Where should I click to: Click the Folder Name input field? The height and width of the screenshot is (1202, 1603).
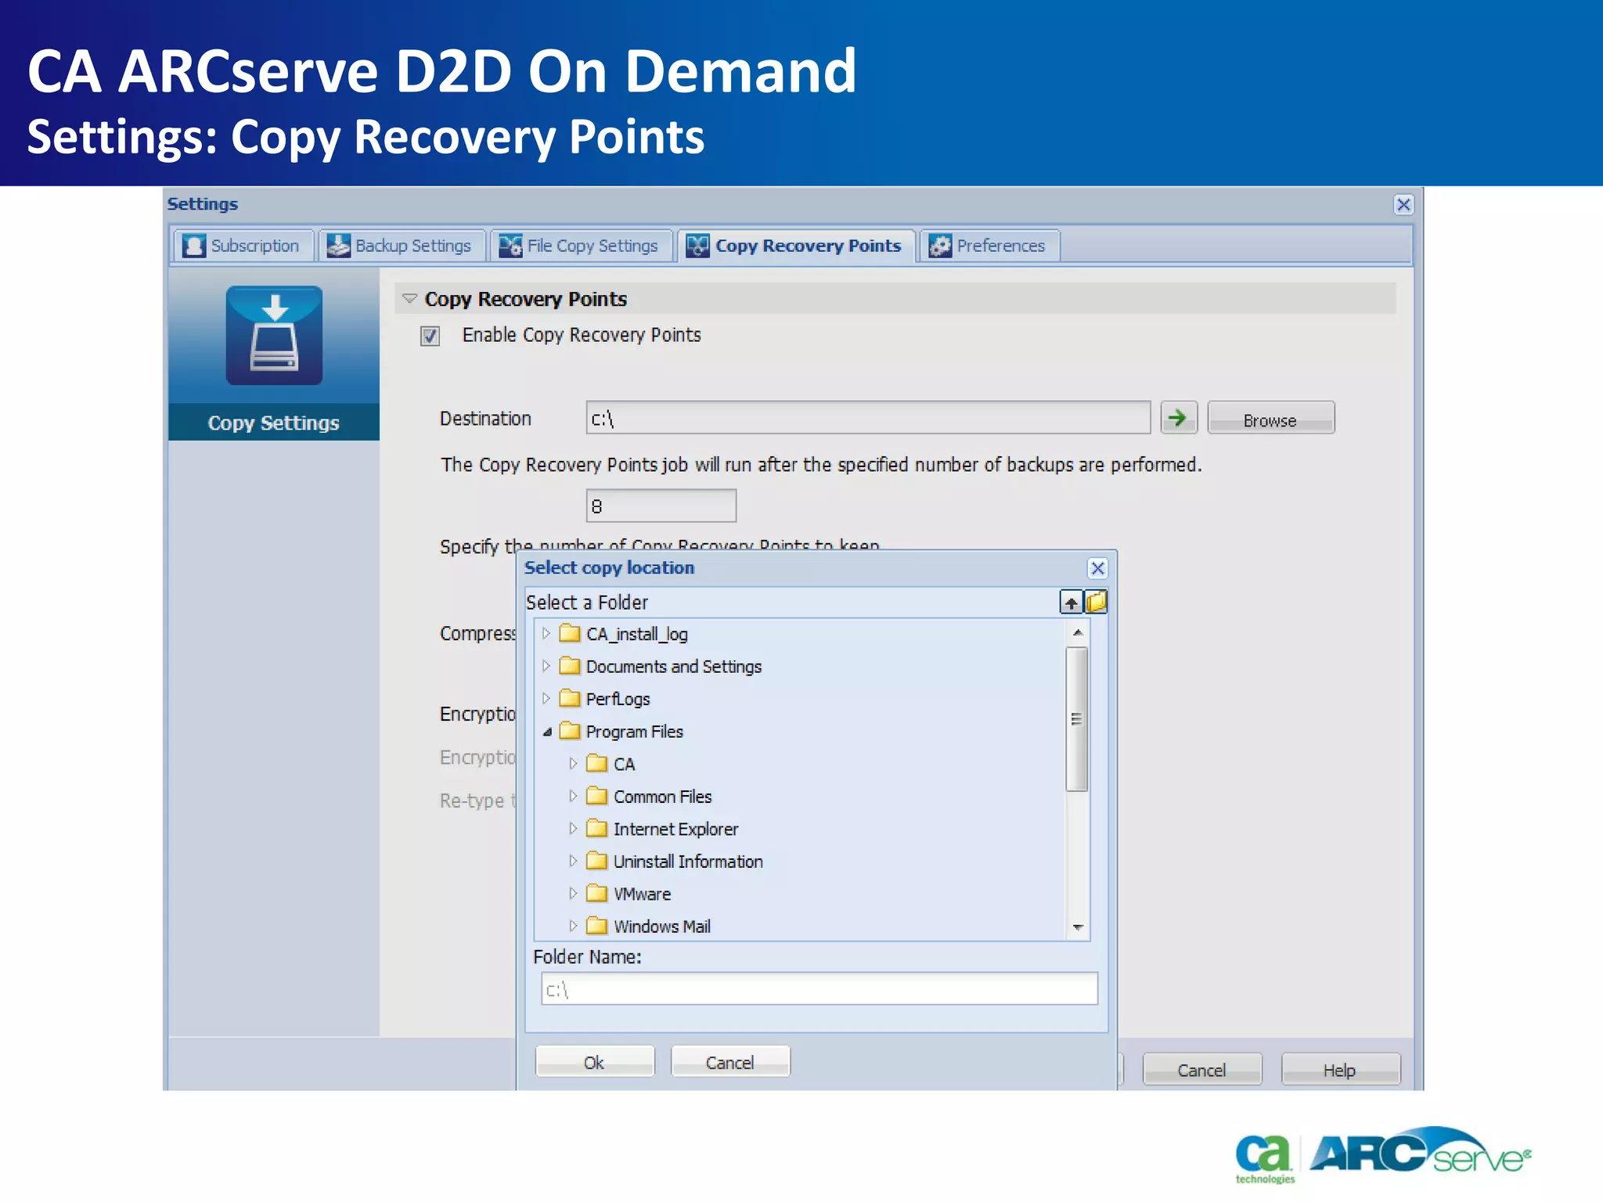(x=820, y=989)
